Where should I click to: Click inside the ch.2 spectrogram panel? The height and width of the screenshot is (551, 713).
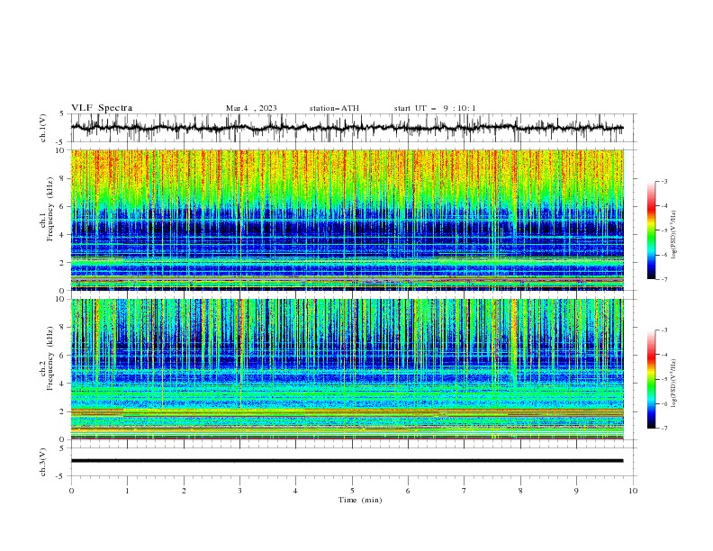pos(347,369)
